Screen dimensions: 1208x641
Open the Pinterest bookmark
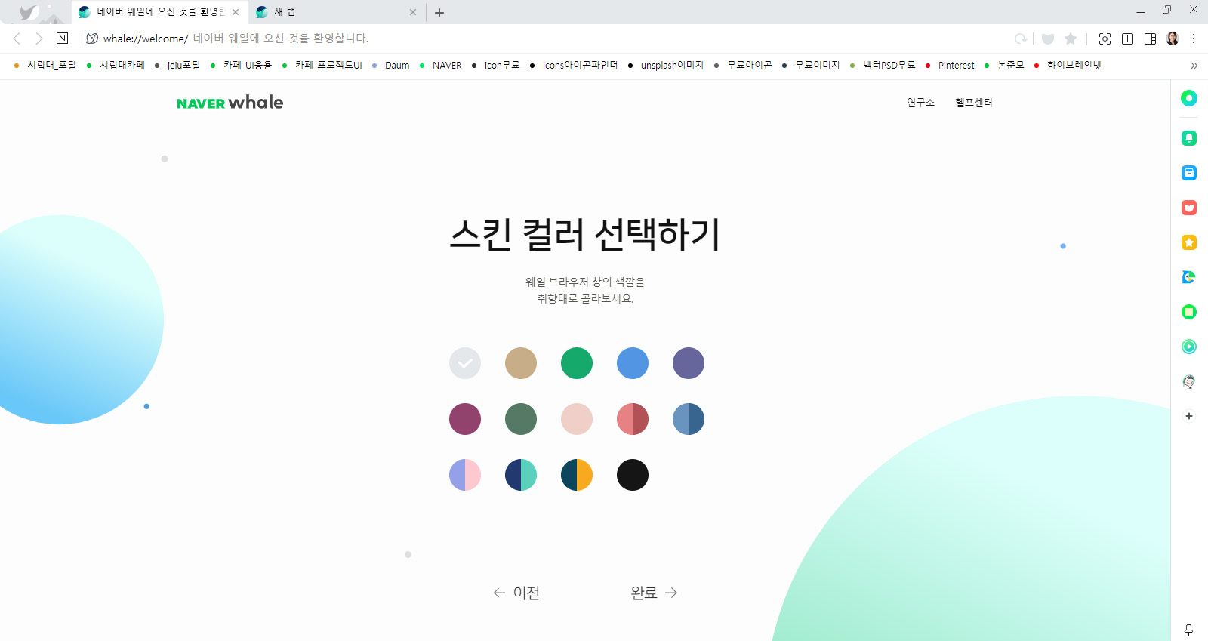[950, 66]
